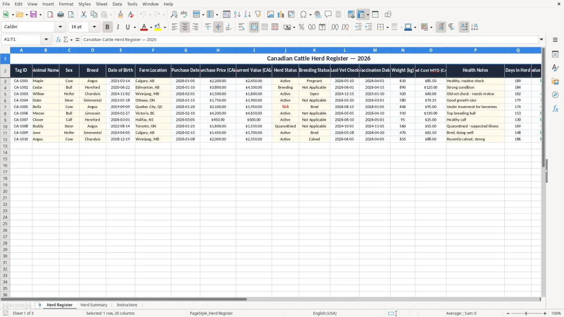Viewport: 564px width, 317px height.
Task: Insert a hyperlink via globe icon
Action: [x=318, y=15]
